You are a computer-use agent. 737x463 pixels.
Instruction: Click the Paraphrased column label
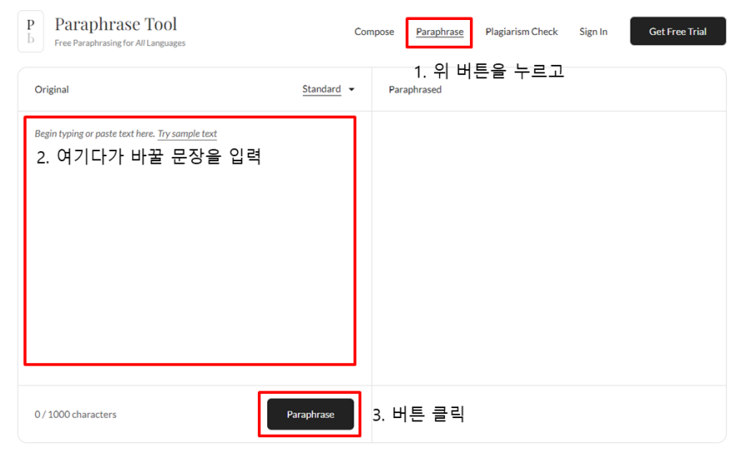pyautogui.click(x=415, y=90)
